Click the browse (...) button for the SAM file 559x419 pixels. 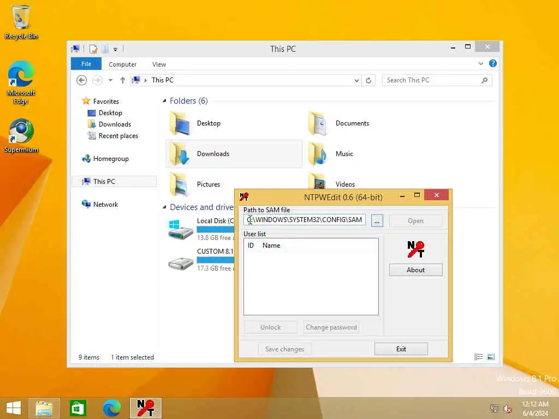pos(377,221)
